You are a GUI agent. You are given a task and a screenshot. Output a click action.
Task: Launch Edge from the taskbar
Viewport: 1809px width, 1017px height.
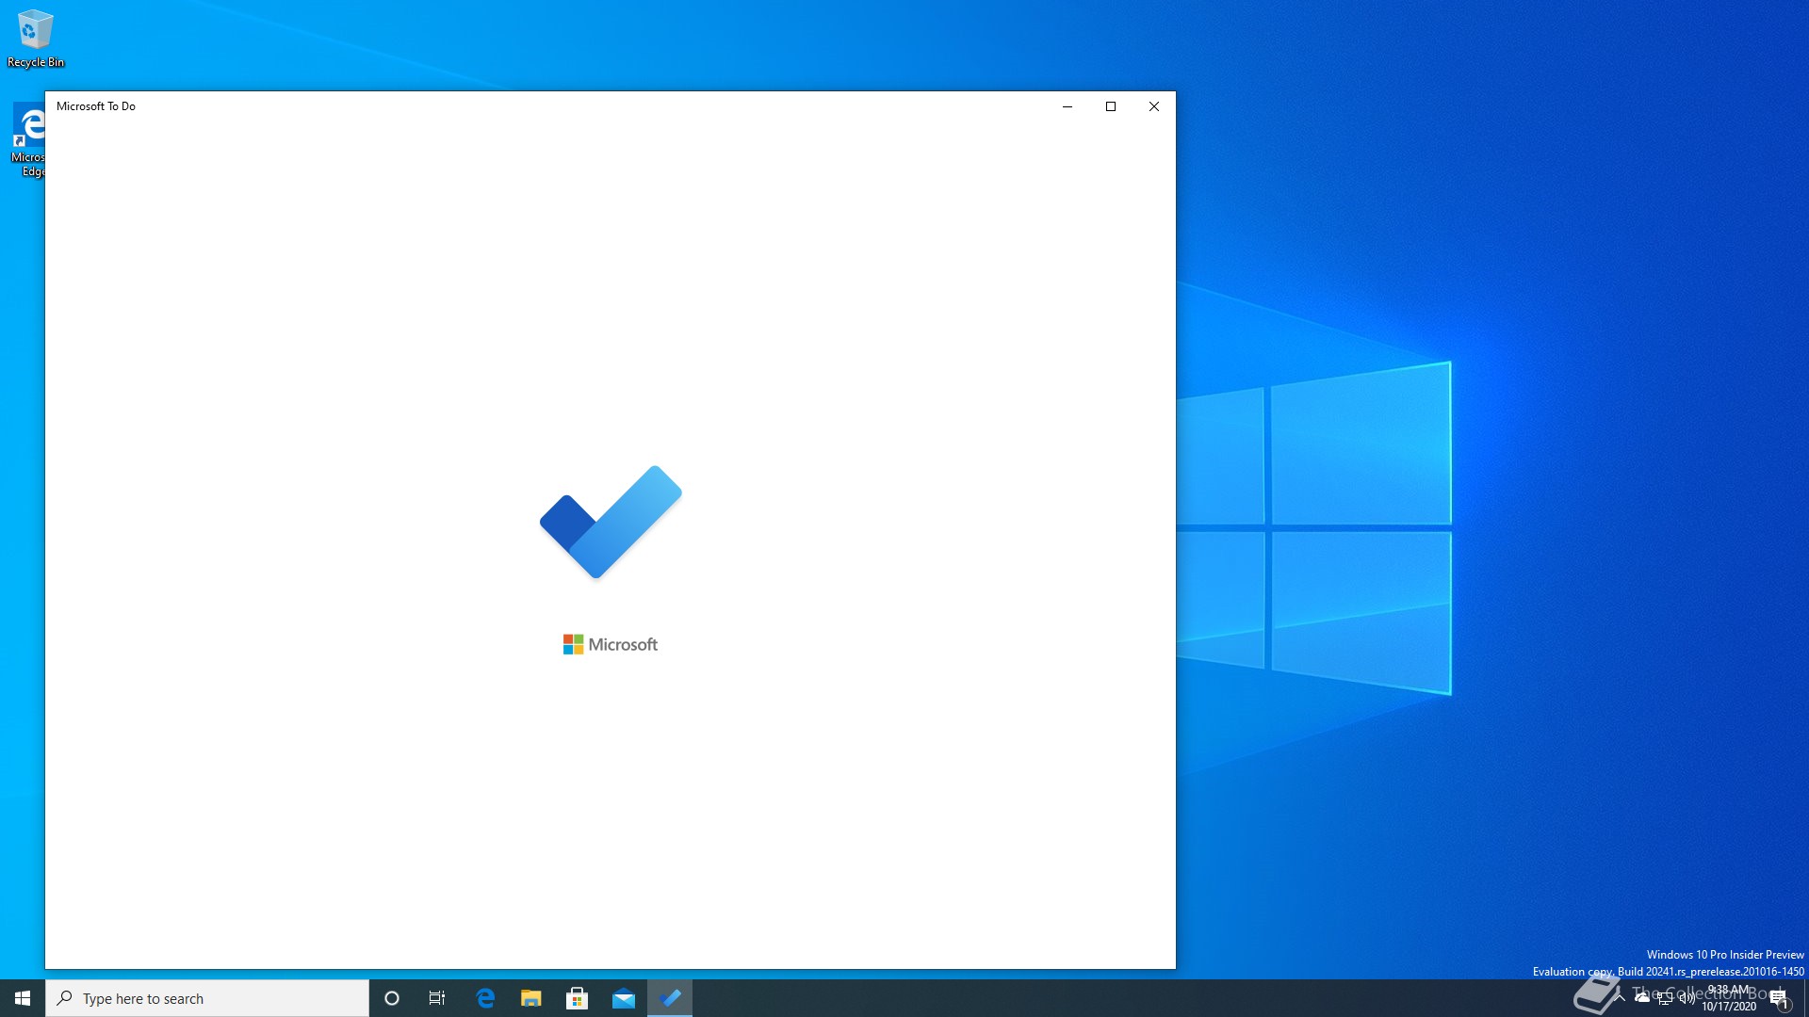click(485, 998)
